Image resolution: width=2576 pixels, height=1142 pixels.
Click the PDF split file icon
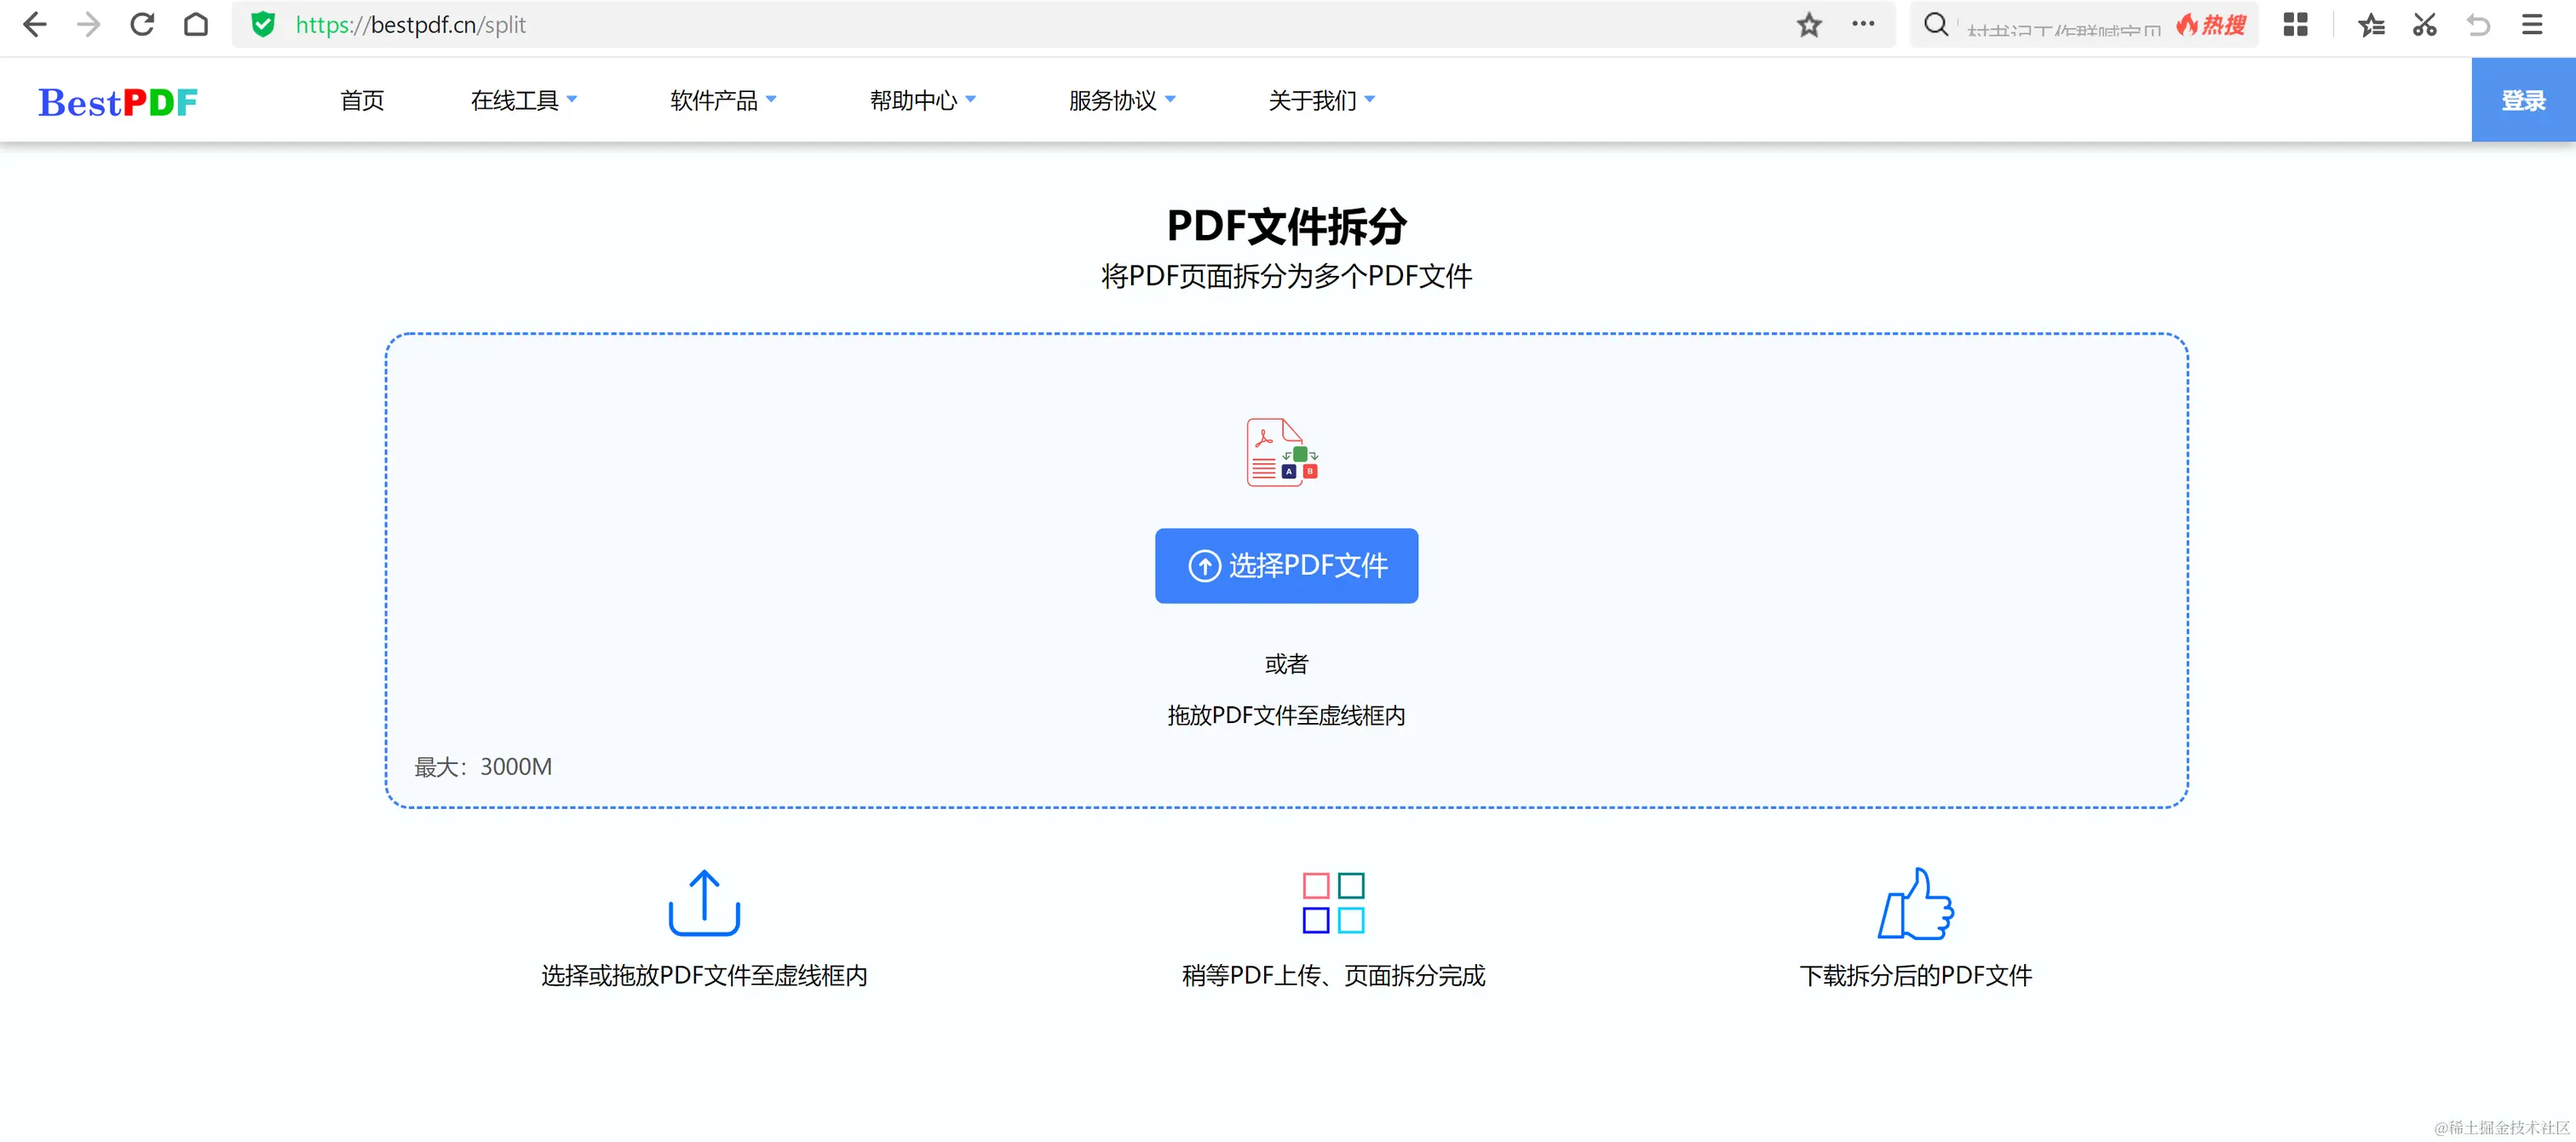[x=1282, y=453]
